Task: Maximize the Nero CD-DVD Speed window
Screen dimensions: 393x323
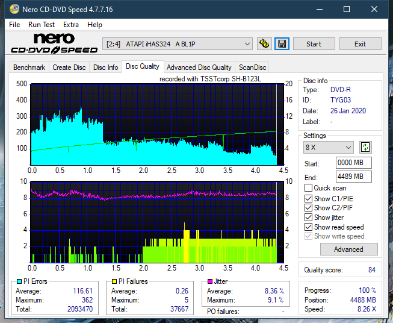Action: (x=347, y=9)
